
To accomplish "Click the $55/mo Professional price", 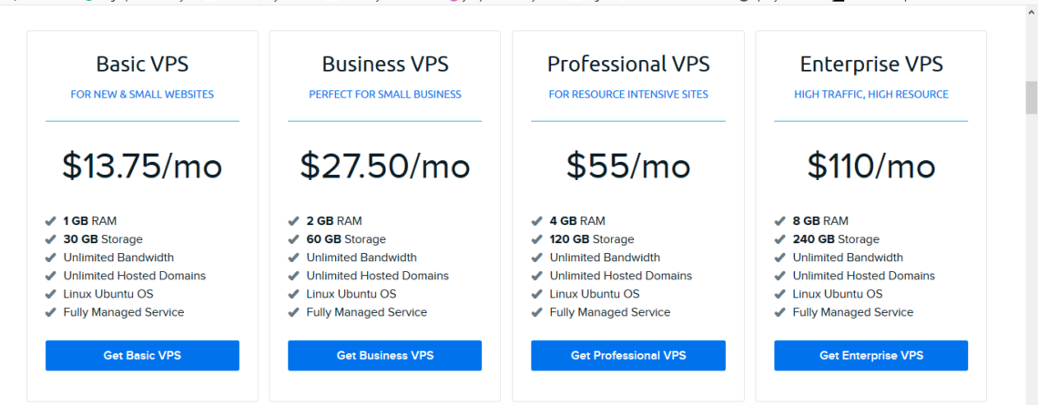I will click(628, 166).
